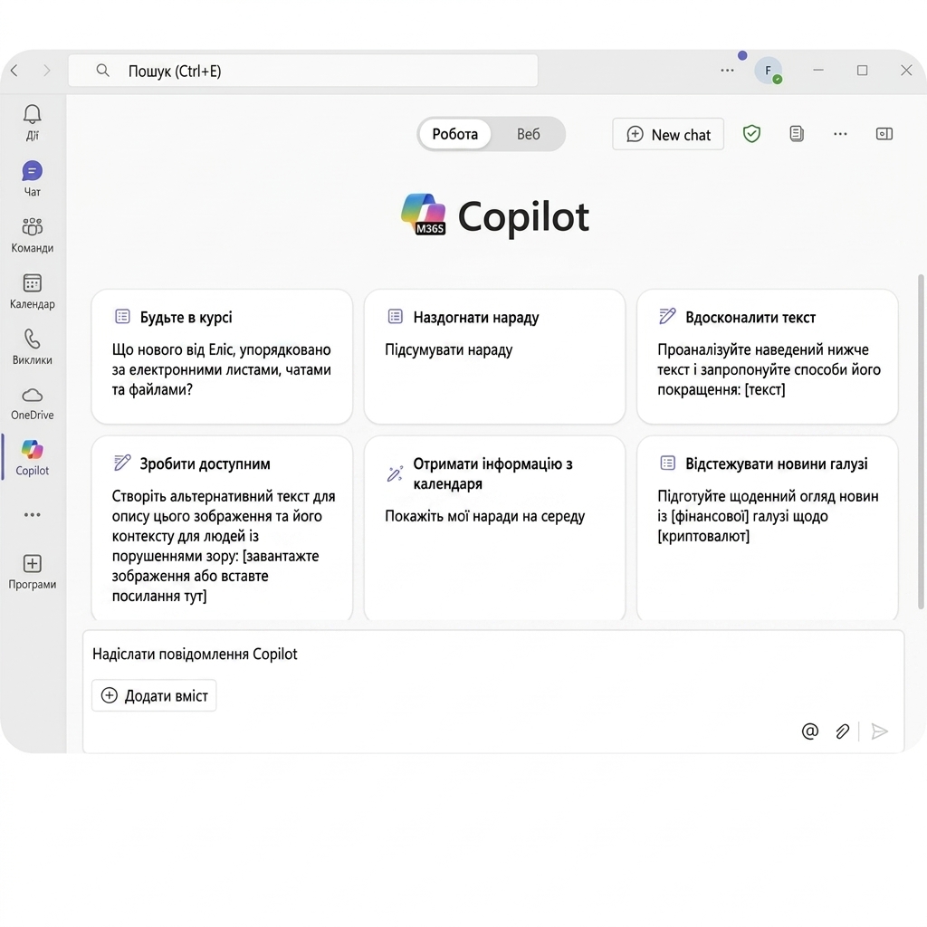Start a New chat

[x=668, y=134]
